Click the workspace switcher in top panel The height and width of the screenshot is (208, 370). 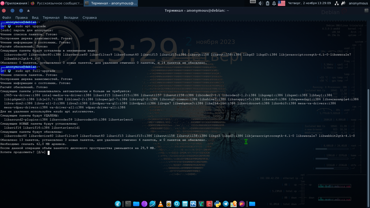point(253,2)
